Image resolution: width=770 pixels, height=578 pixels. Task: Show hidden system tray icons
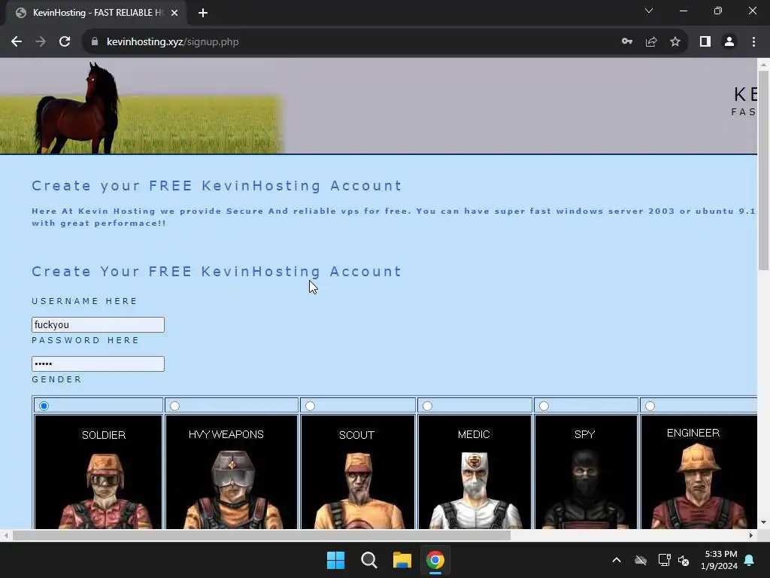click(x=617, y=560)
